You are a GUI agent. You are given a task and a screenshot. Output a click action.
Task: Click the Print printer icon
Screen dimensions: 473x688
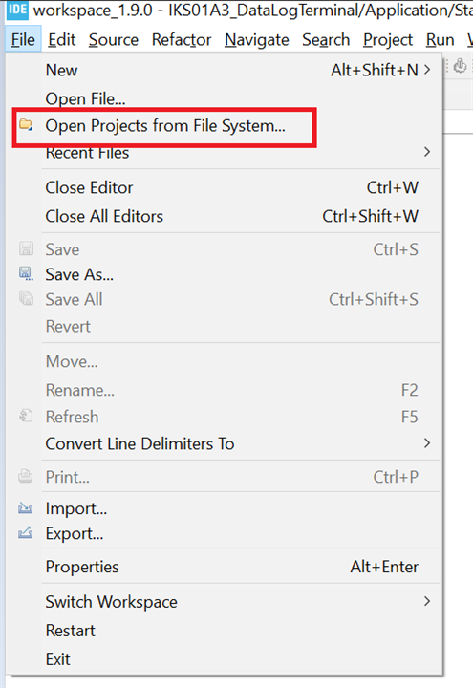26,477
